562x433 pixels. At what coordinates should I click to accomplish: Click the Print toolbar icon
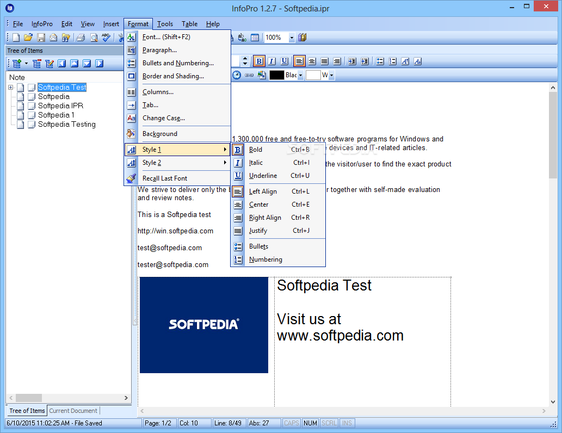[x=81, y=38]
